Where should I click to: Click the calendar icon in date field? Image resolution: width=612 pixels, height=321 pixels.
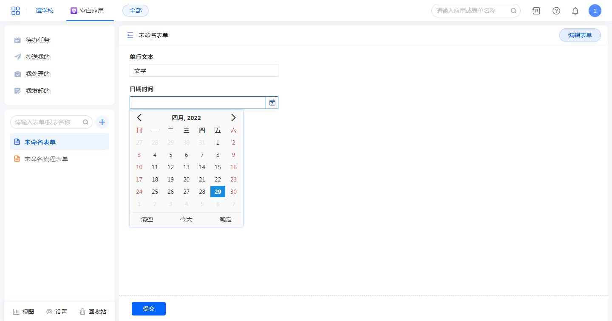point(272,103)
